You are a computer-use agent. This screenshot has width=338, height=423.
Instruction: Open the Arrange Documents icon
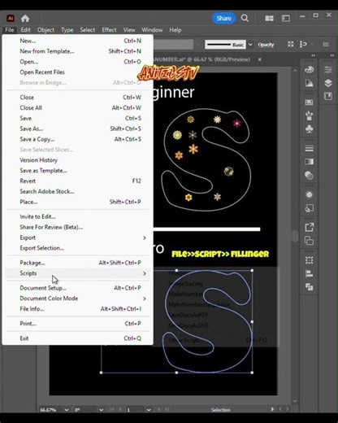click(269, 18)
